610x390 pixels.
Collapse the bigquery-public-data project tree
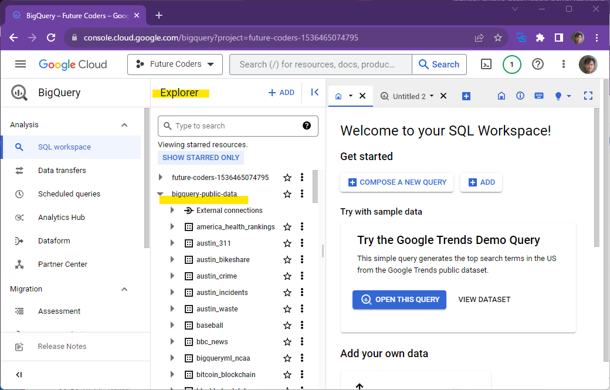point(160,194)
